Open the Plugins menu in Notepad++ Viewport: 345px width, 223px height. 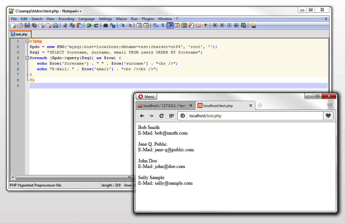pos(148,19)
